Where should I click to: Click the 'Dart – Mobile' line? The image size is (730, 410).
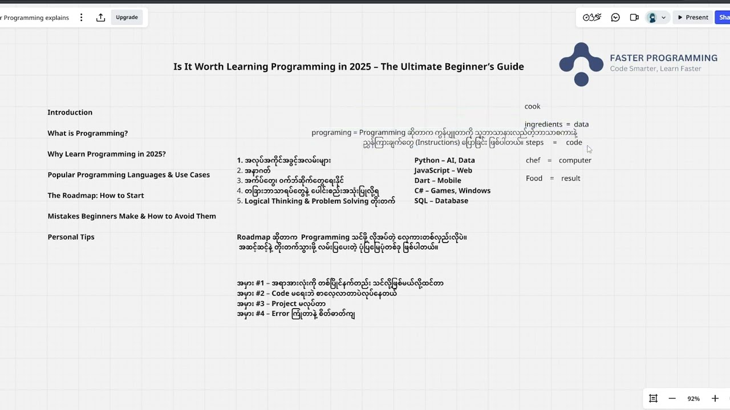(x=437, y=181)
